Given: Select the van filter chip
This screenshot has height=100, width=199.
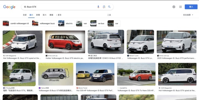Looking at the screenshot, I should click(x=82, y=24).
